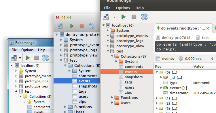The height and width of the screenshot is (113, 216).
Task: Click 0.002 sec. execution time label
Action: coord(194,59)
